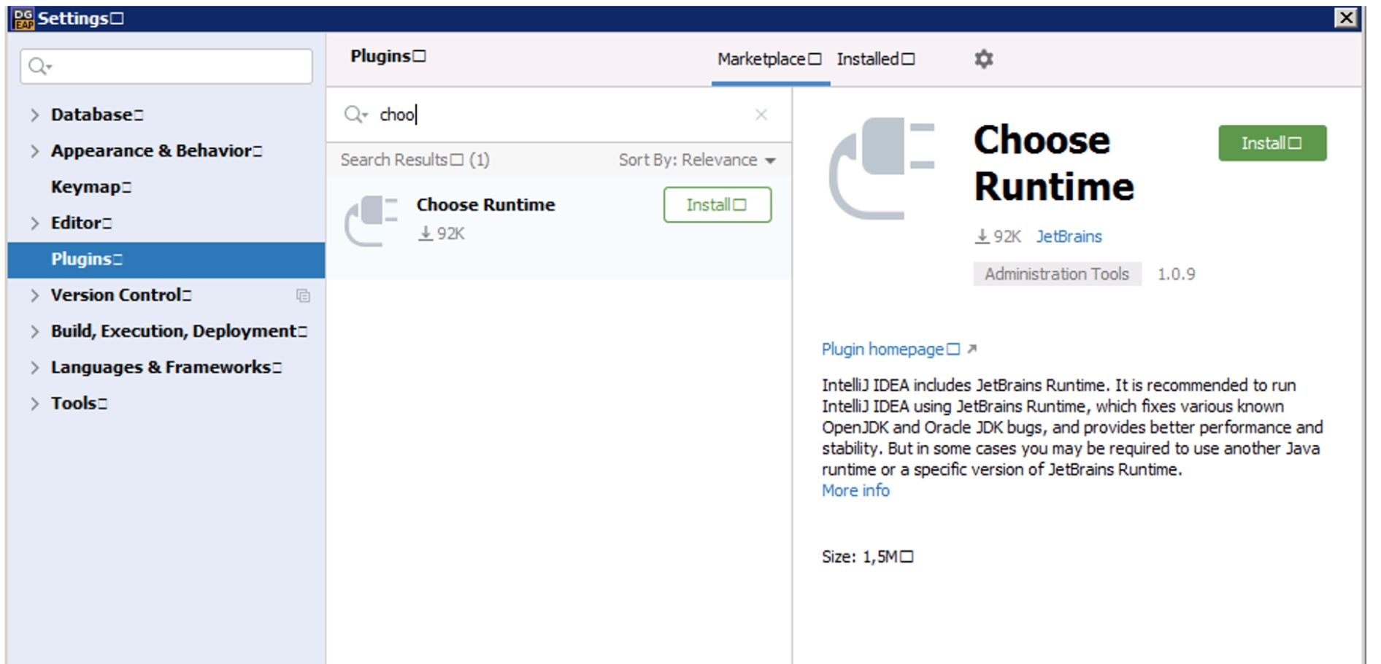The width and height of the screenshot is (1381, 664).
Task: Click the version number 1.0.9
Action: coord(1176,274)
